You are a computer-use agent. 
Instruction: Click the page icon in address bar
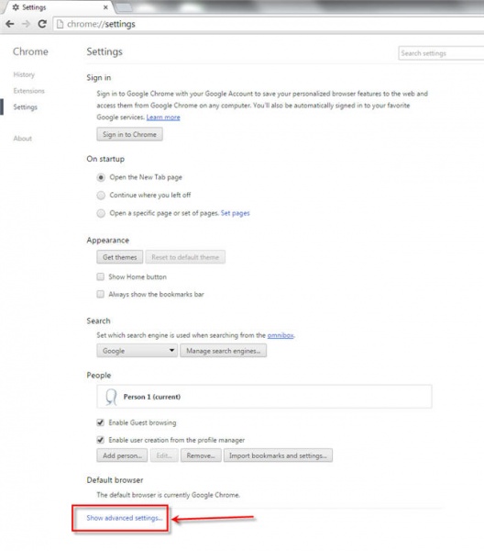point(60,24)
